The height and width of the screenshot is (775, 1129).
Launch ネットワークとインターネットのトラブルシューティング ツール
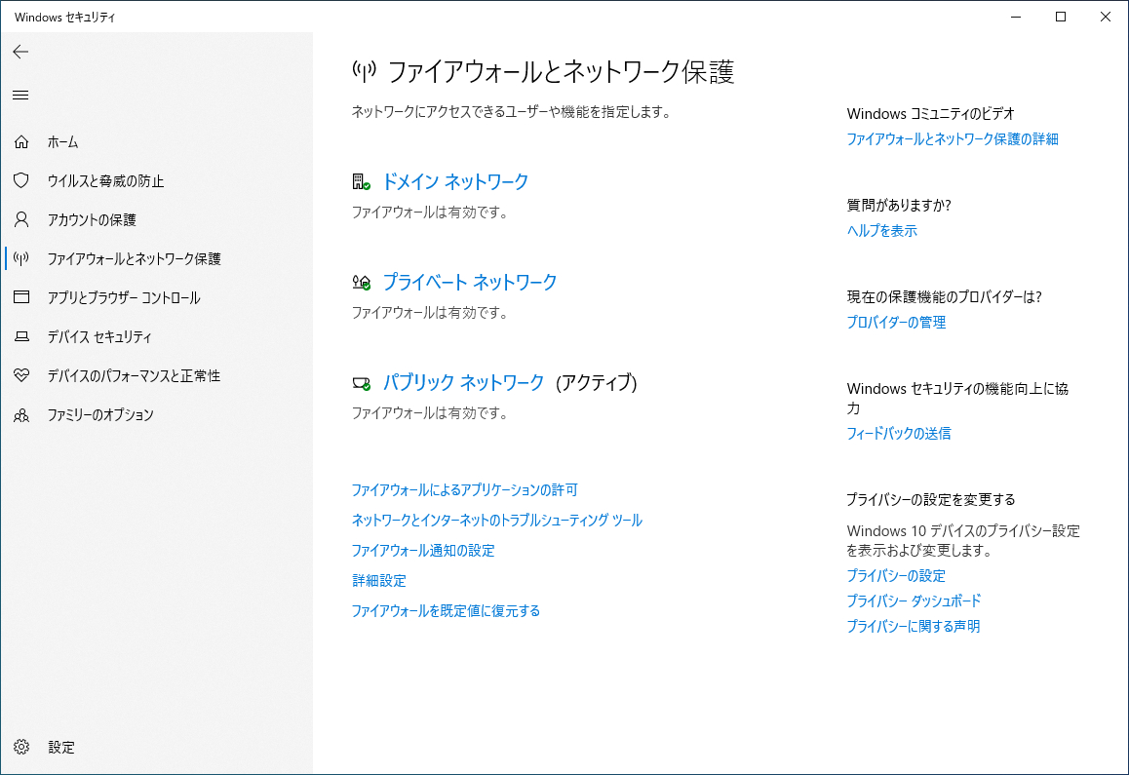[497, 520]
